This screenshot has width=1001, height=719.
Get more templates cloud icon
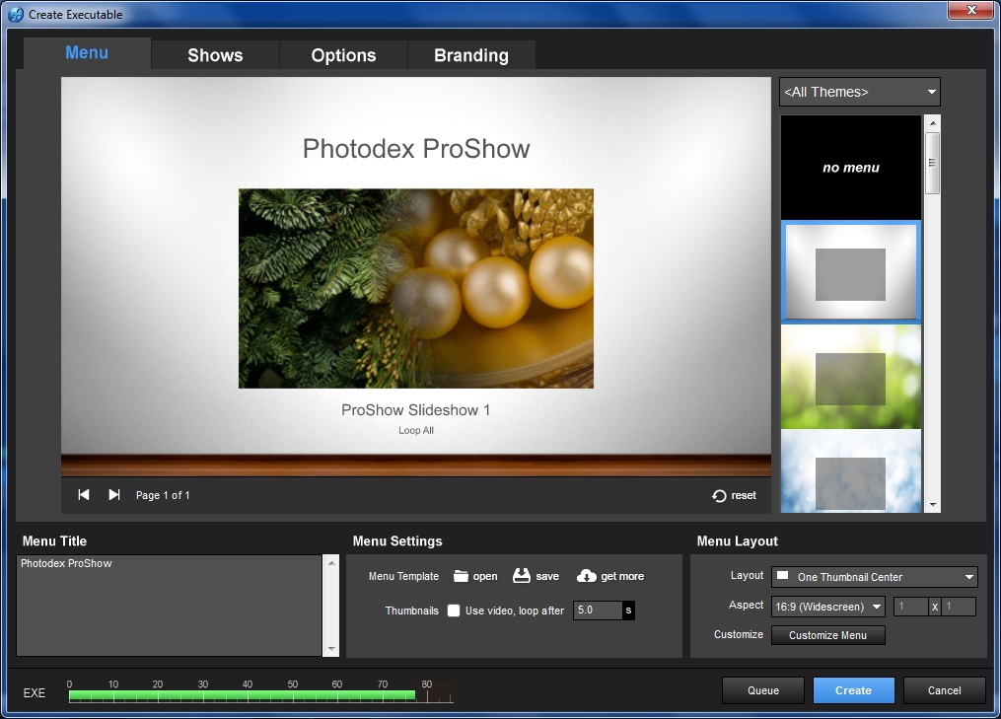click(586, 576)
